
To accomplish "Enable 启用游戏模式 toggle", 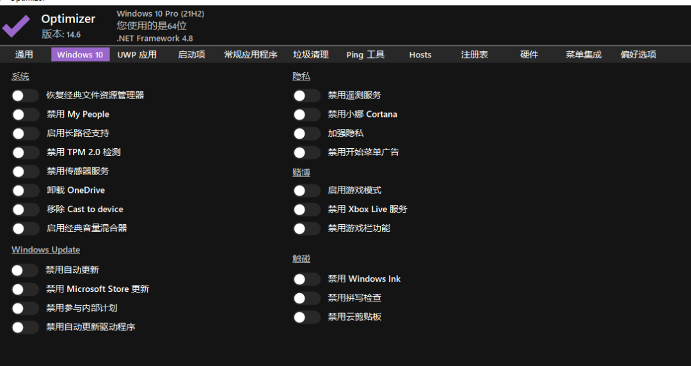I will pos(306,190).
